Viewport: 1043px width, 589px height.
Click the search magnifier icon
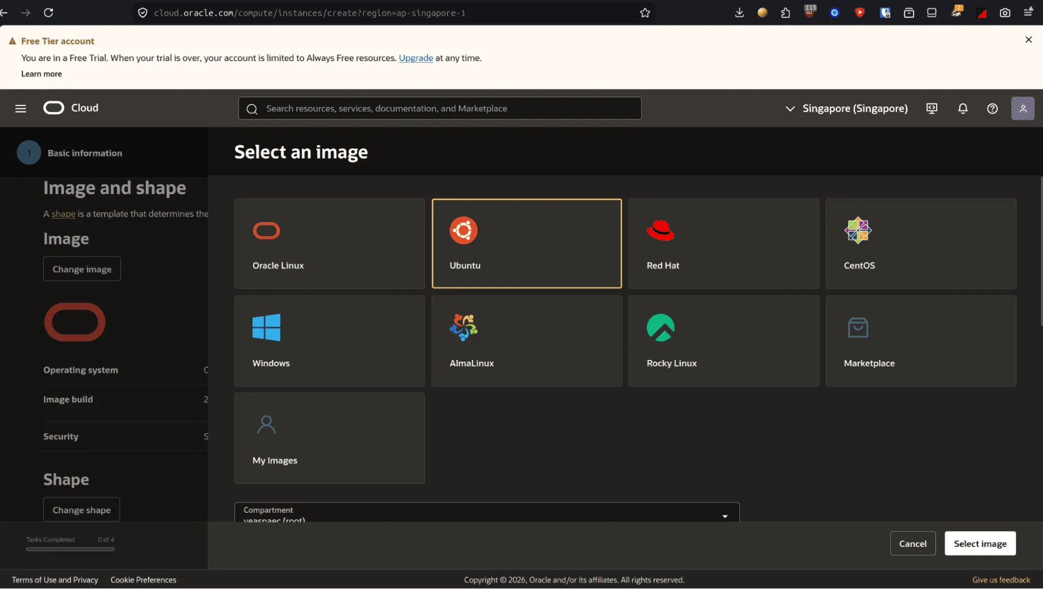tap(252, 109)
